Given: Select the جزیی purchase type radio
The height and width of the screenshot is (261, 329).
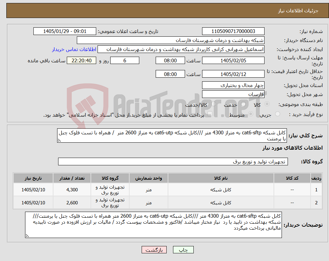Looking at the screenshot, I should click(277, 114).
